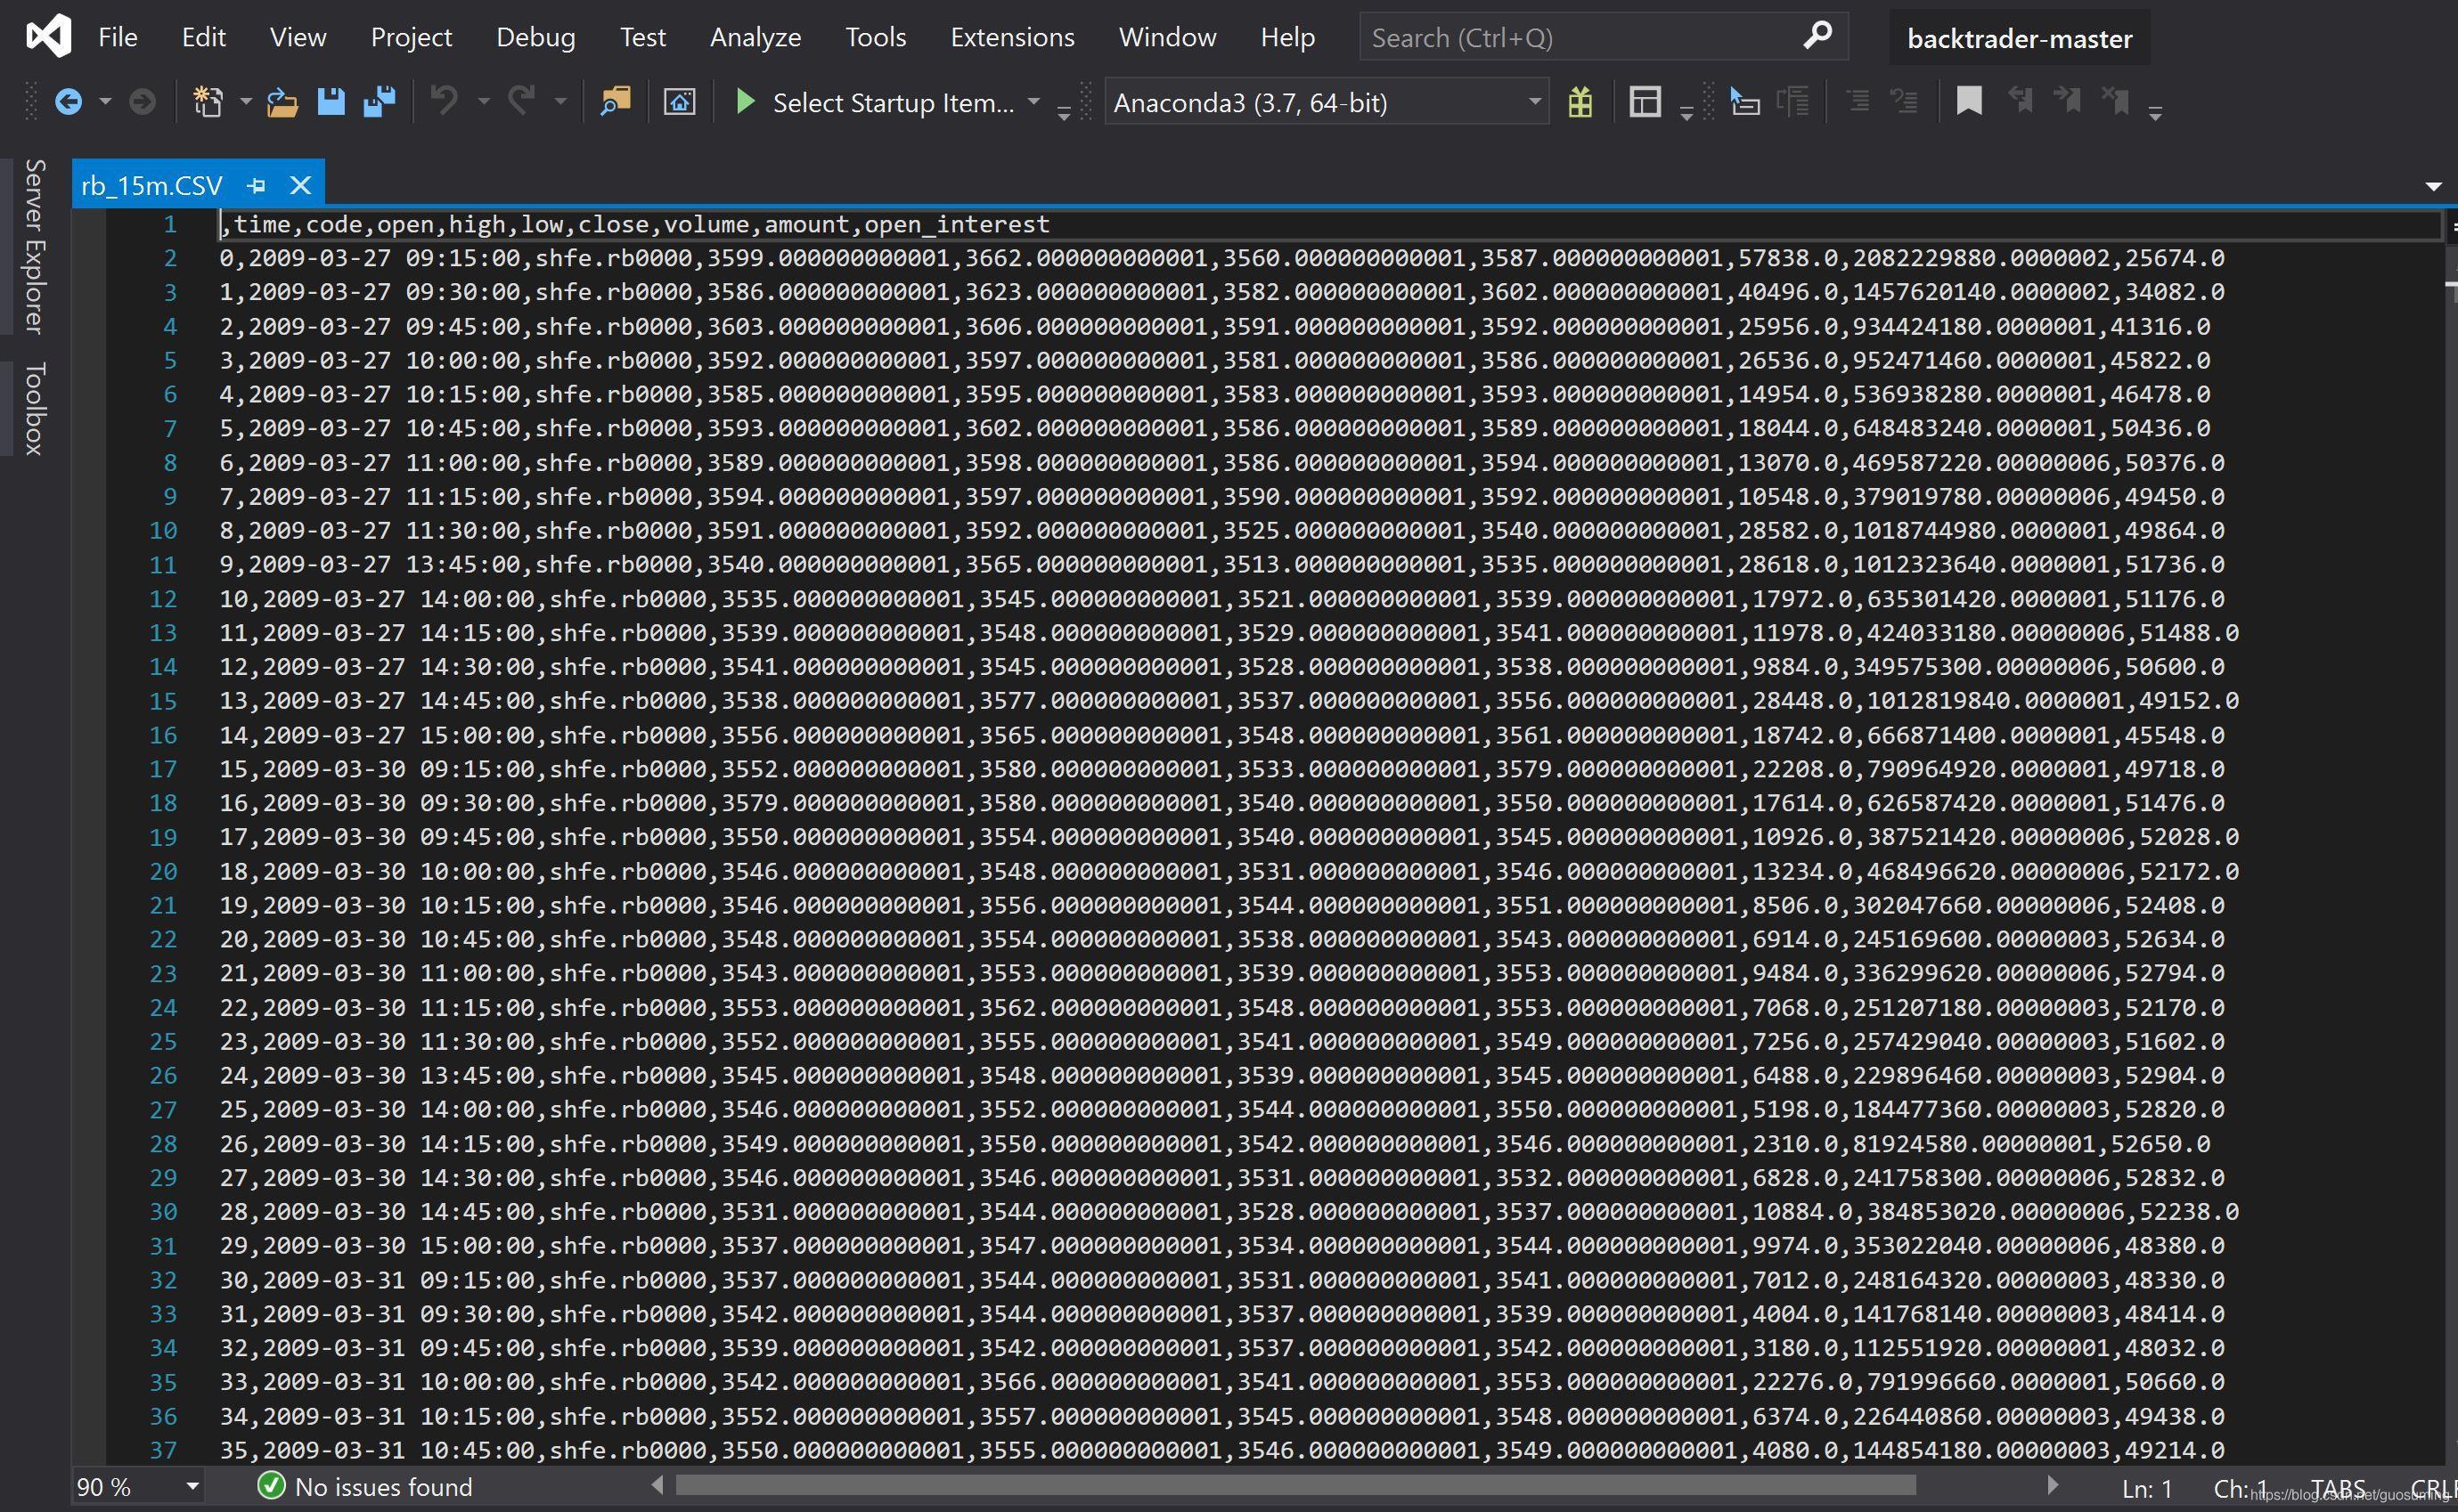The height and width of the screenshot is (1512, 2458).
Task: Close the rb_15m.CSV tab
Action: pos(300,185)
